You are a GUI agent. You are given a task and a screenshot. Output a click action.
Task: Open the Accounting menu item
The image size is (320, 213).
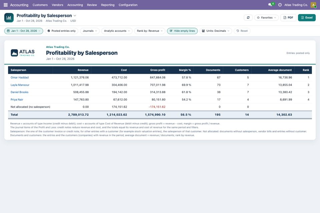[x=75, y=5]
